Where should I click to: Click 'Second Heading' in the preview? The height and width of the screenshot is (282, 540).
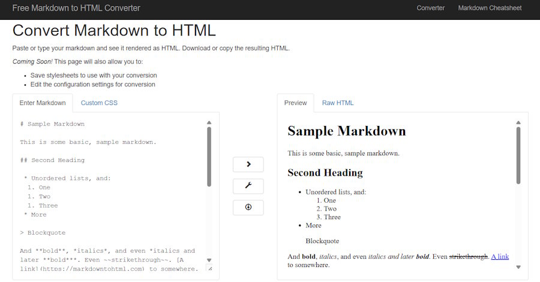325,173
